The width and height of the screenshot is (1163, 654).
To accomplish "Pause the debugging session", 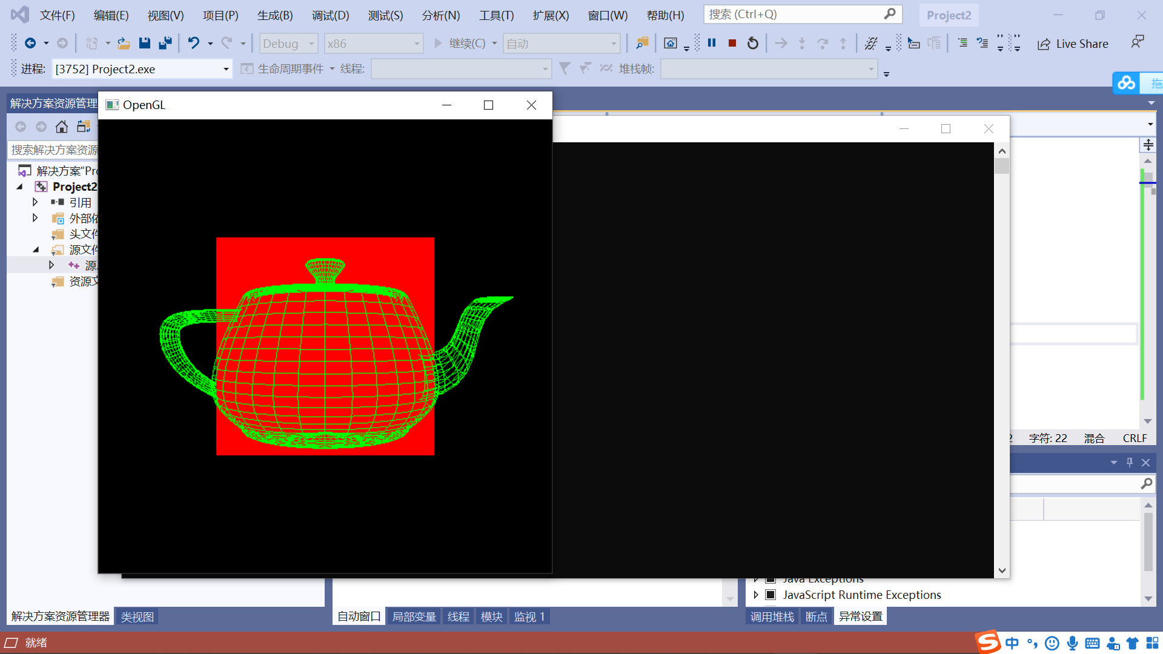I will (712, 43).
